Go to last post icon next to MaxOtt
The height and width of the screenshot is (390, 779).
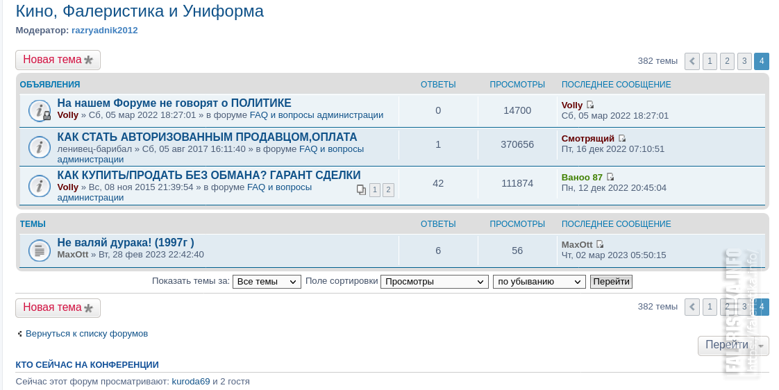600,244
